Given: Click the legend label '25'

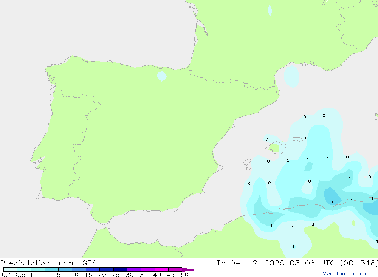Looking at the screenshot, I should point(116,275).
